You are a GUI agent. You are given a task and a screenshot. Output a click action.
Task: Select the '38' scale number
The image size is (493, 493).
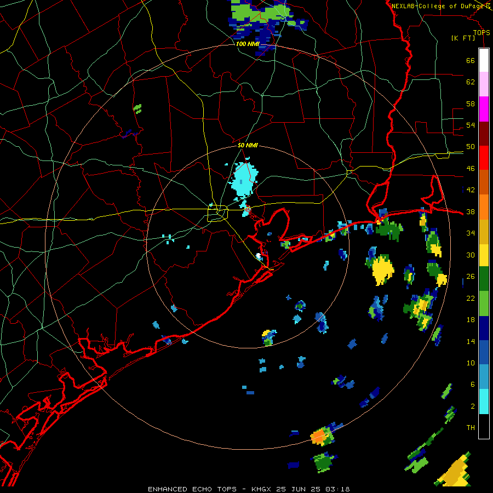(x=471, y=212)
